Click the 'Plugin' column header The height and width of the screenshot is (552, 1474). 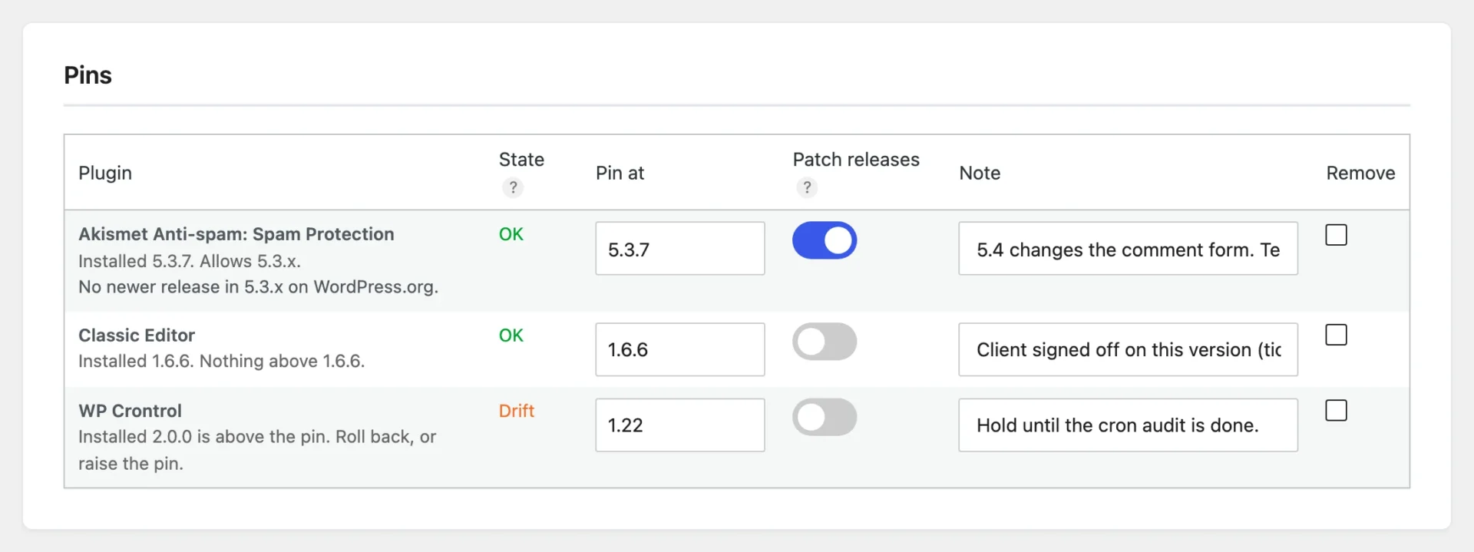click(105, 173)
